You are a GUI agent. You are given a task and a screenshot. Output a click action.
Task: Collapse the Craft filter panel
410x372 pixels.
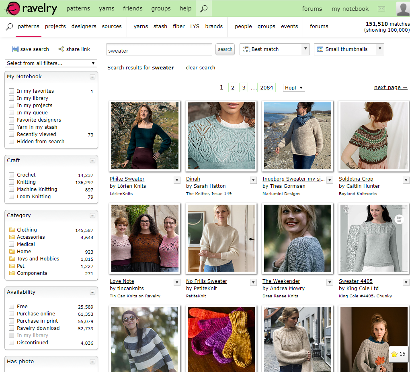tap(92, 161)
